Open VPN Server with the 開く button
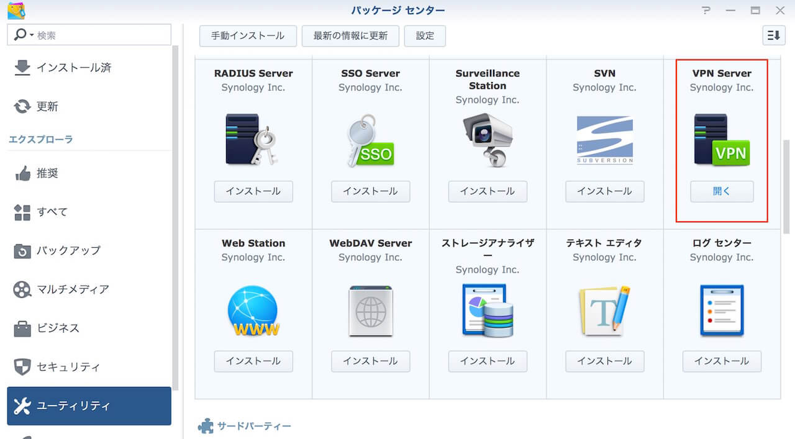 [722, 191]
